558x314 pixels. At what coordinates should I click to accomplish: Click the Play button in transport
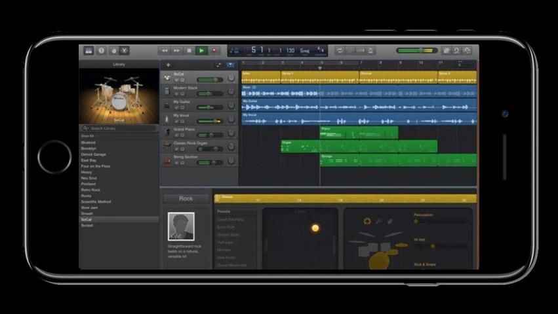201,50
